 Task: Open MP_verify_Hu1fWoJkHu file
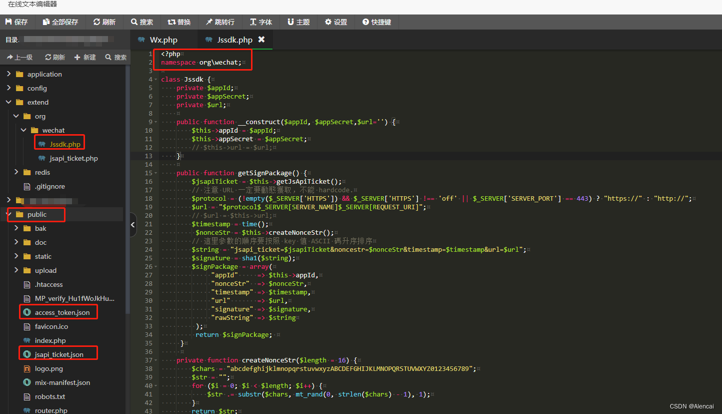[74, 298]
